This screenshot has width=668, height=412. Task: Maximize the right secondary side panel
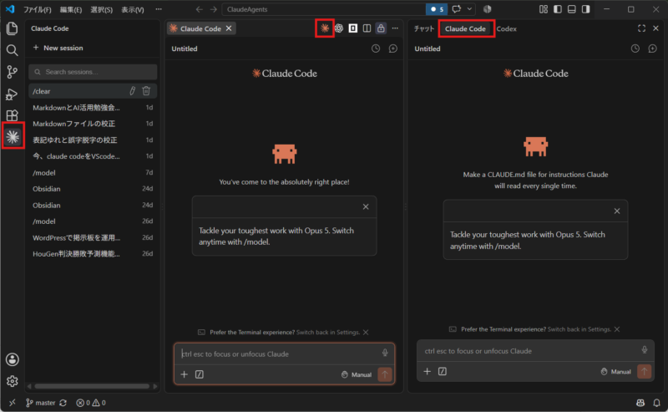[641, 28]
